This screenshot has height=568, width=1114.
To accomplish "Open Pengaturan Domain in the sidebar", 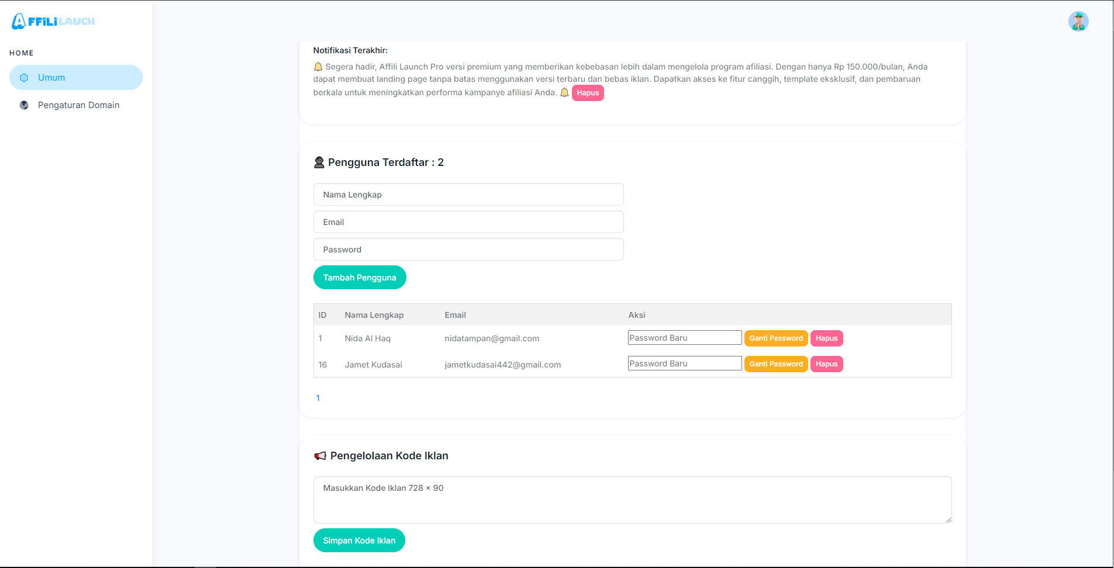I will point(78,105).
